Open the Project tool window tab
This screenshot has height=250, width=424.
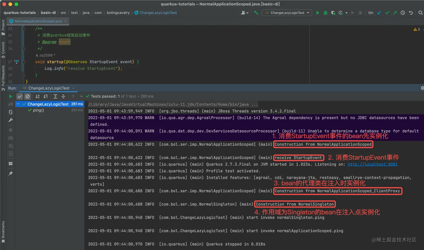point(3,27)
